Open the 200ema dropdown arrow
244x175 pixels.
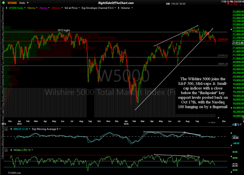[62, 8]
